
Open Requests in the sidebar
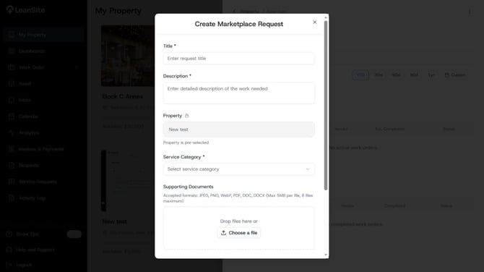point(29,166)
